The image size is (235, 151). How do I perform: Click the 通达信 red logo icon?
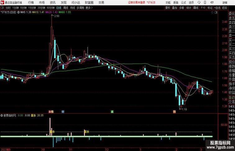2,2
